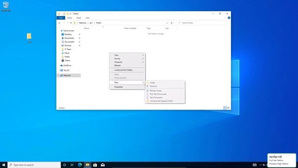Show hidden system tray icons chevron
The image size is (298, 168).
[x=260, y=165]
